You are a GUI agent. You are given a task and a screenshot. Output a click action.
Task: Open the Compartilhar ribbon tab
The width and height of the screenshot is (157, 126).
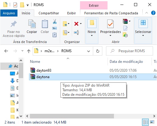[x=49, y=13]
